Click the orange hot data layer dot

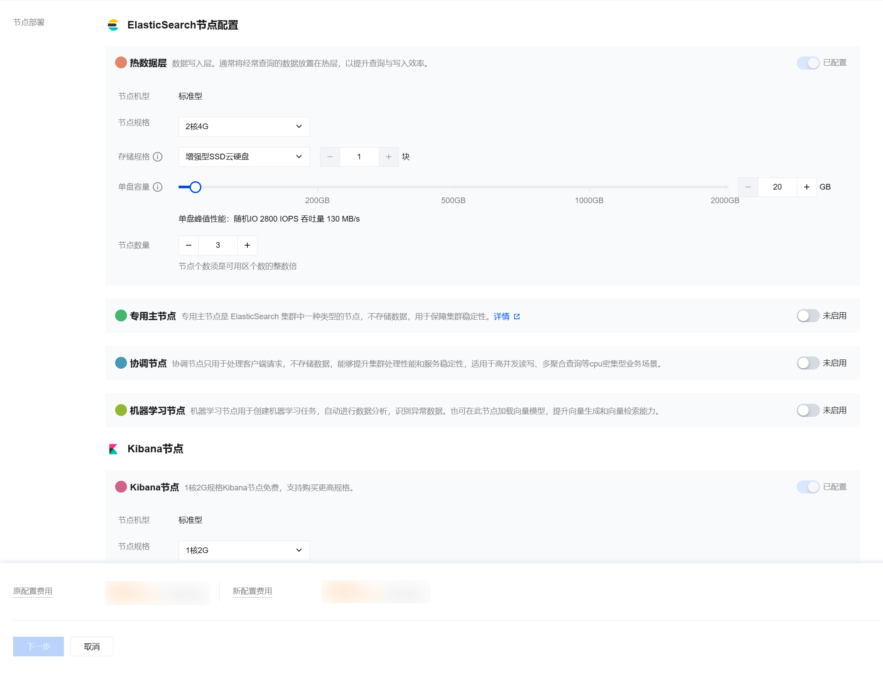121,63
